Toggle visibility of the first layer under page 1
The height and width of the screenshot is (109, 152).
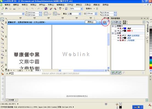tap(118, 28)
